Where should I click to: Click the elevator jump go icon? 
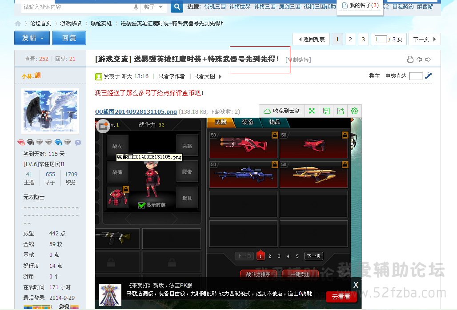click(428, 76)
